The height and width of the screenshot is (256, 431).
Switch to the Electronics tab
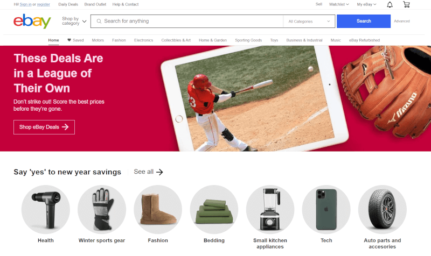(143, 40)
